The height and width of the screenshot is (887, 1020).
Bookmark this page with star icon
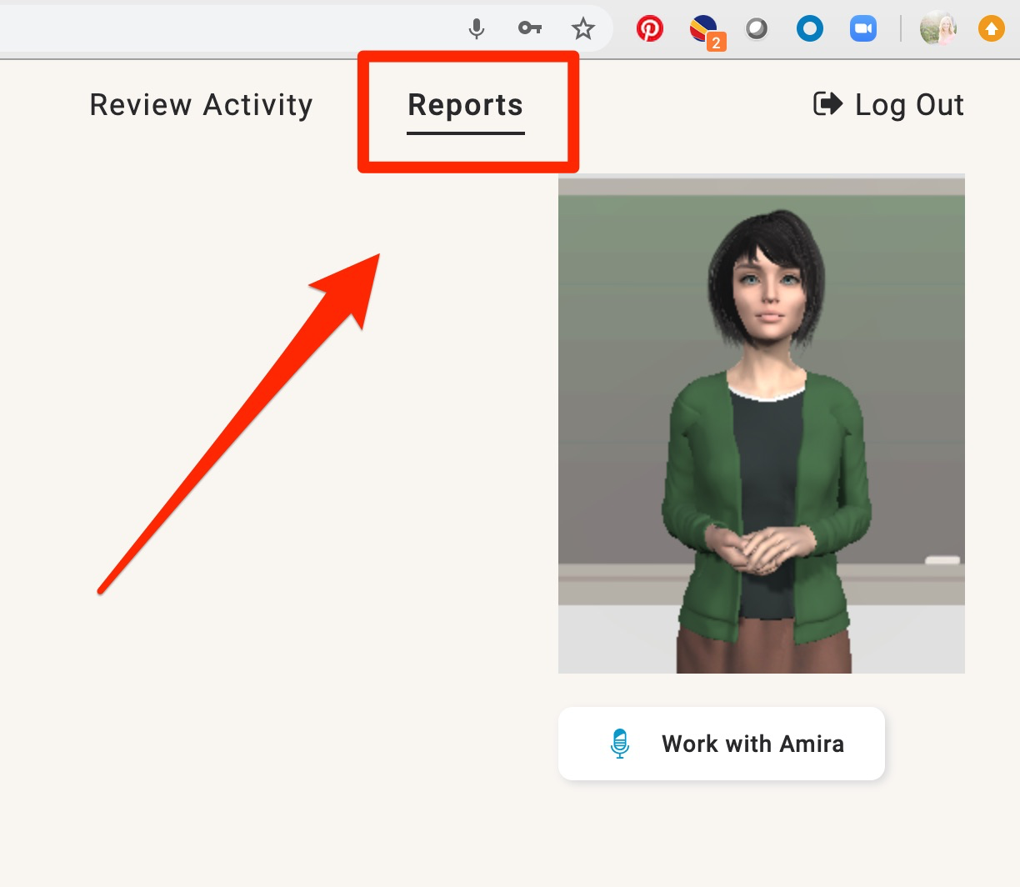point(583,29)
